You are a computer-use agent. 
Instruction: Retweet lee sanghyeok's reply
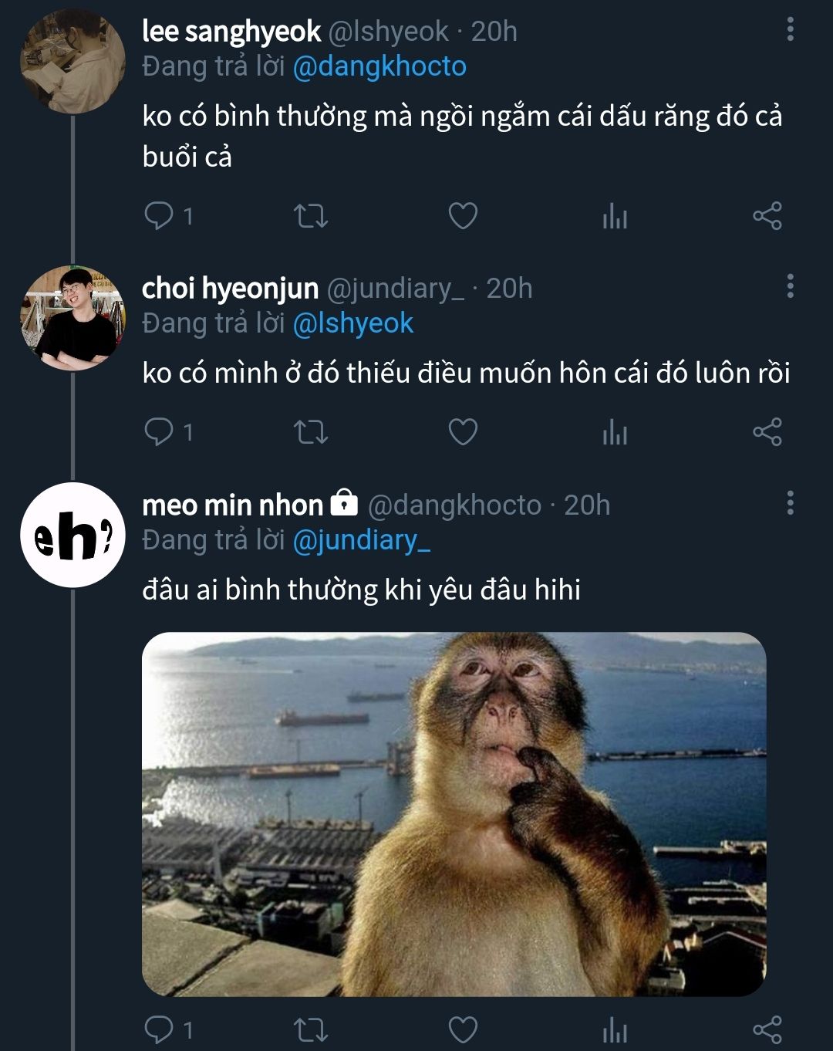[311, 215]
